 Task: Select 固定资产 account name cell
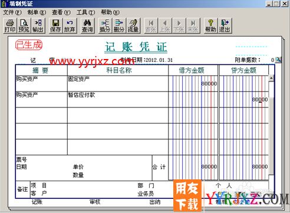[x=118, y=84]
